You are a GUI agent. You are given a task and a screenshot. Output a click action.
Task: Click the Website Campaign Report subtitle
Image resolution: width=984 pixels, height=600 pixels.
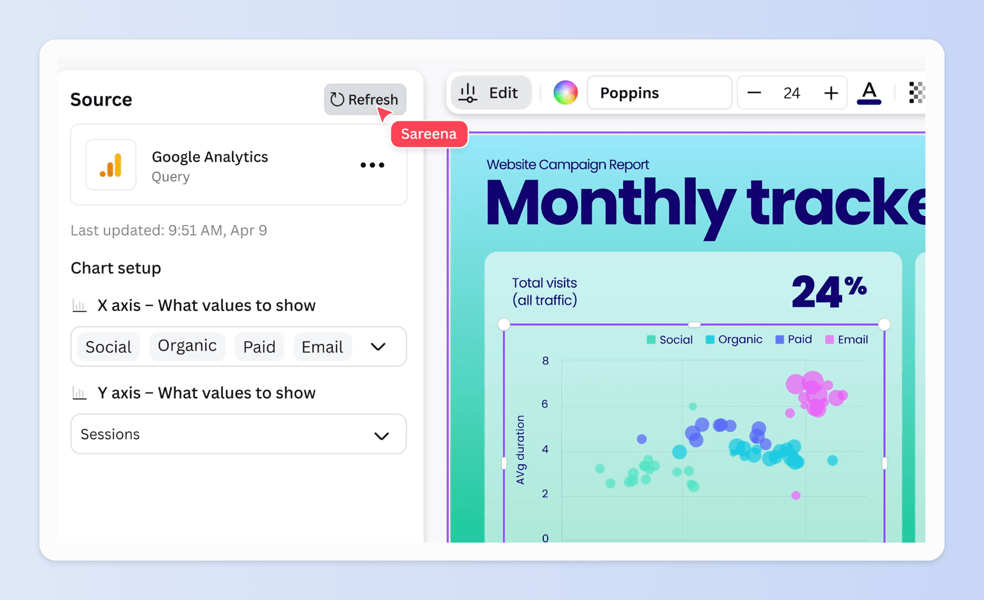pyautogui.click(x=567, y=164)
